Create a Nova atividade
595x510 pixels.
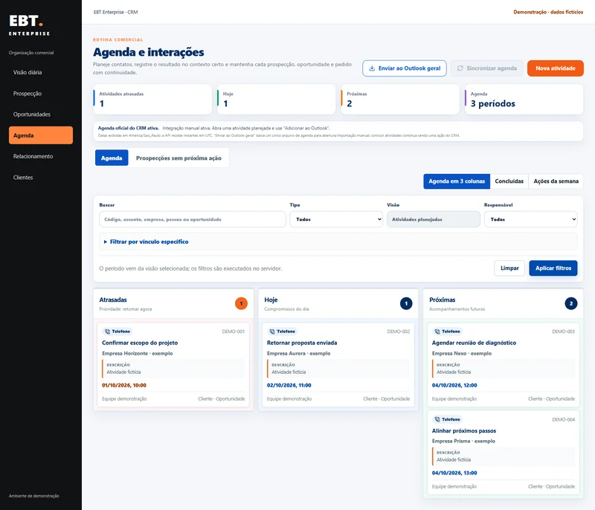coord(556,68)
